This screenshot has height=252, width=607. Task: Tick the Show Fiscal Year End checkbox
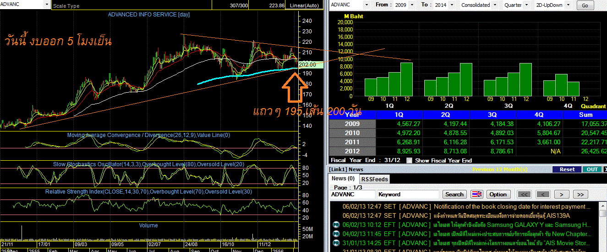pyautogui.click(x=409, y=160)
